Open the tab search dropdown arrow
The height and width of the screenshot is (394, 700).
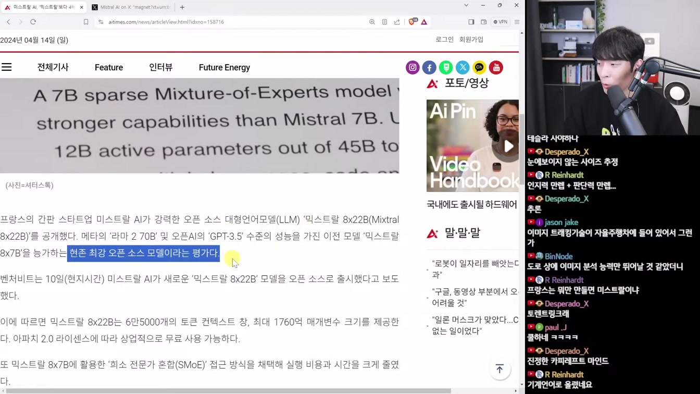[x=466, y=5]
